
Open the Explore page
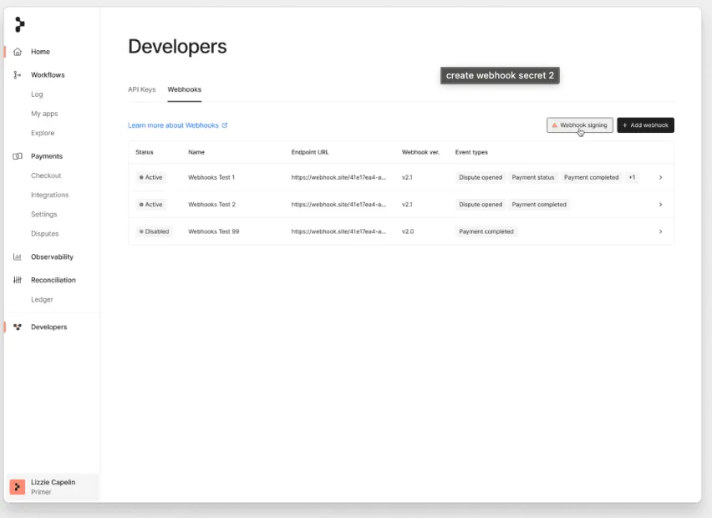click(x=43, y=133)
